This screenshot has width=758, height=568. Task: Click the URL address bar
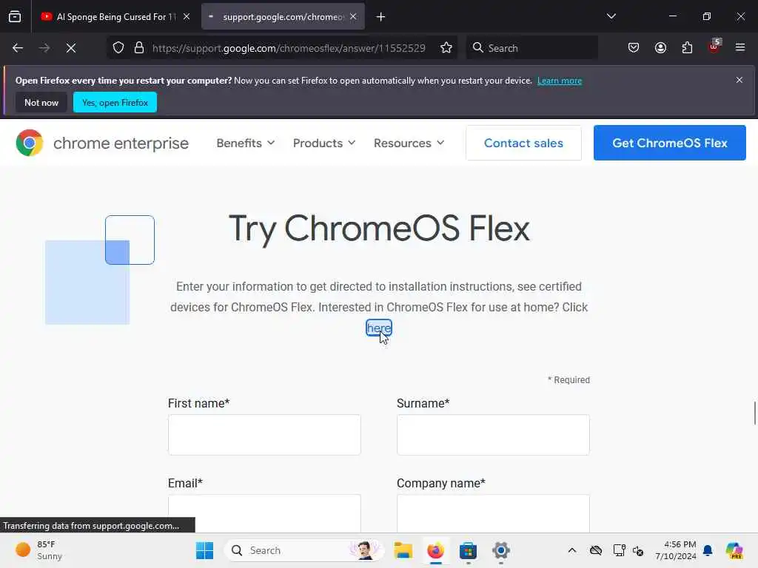pyautogui.click(x=289, y=48)
